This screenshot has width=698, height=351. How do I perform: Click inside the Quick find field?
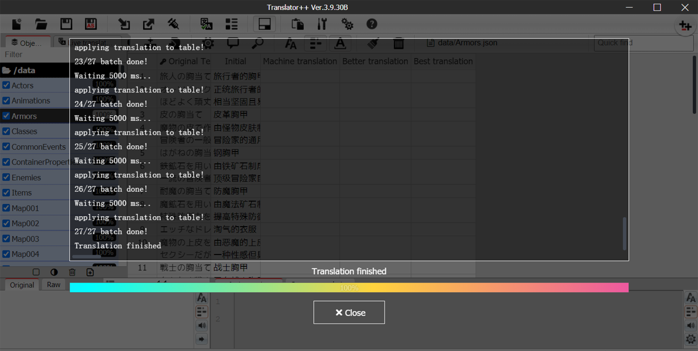[x=642, y=42]
